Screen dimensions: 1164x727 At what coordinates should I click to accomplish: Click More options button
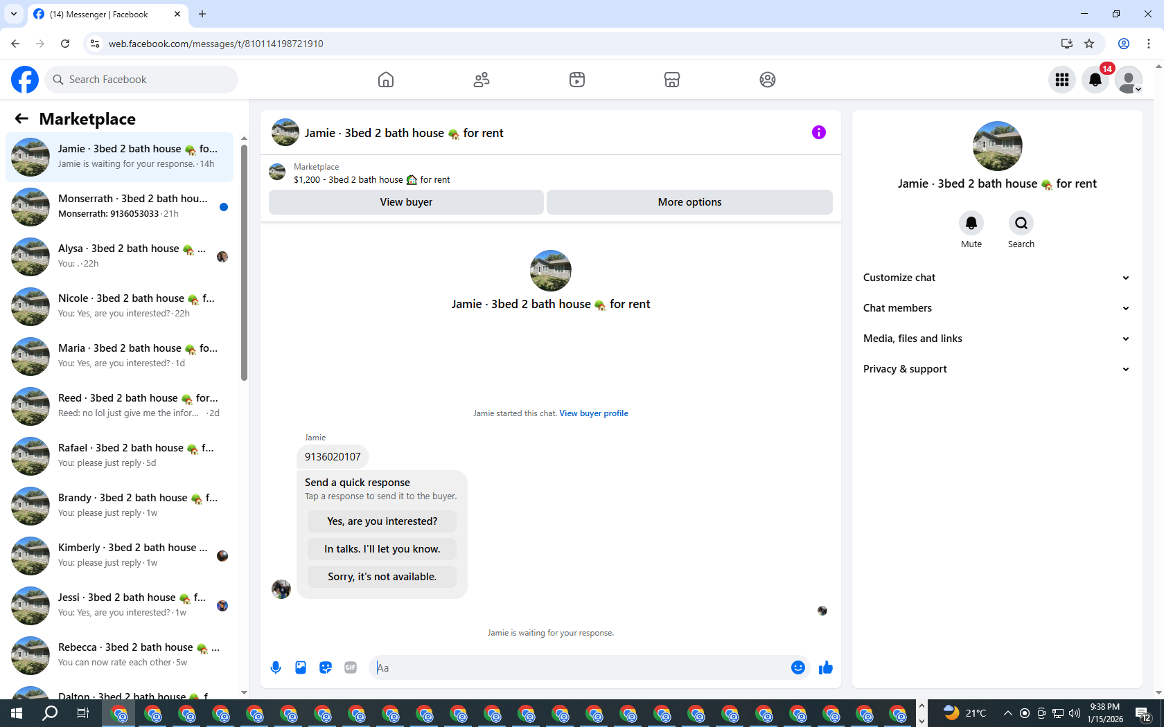click(689, 202)
